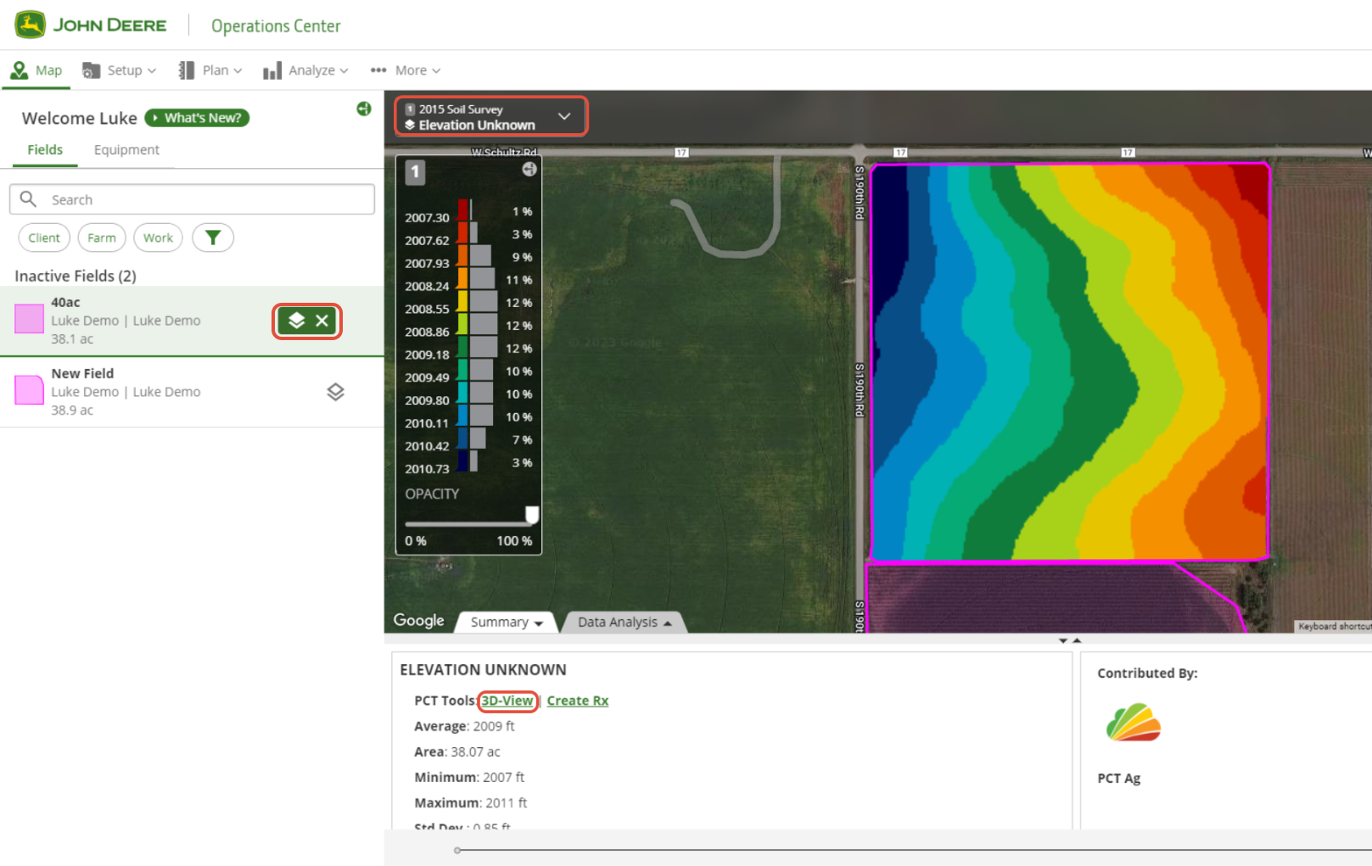Open the funnel filter options

pyautogui.click(x=213, y=238)
